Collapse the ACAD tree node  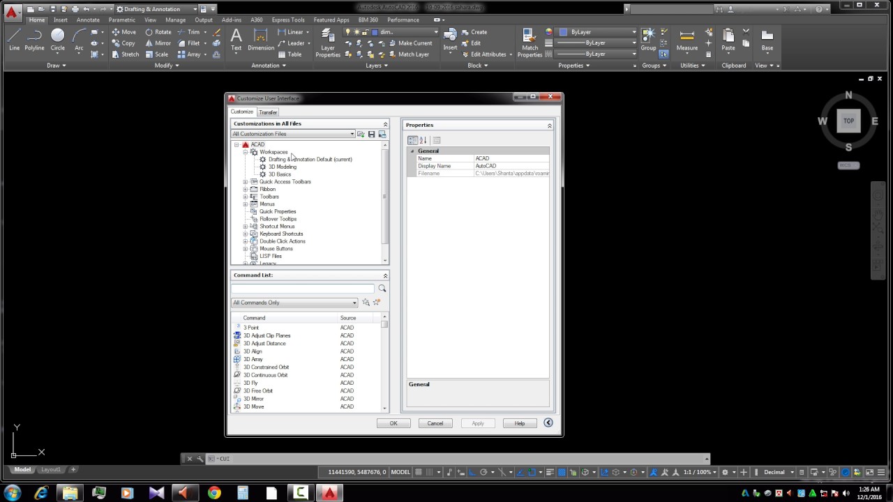237,144
